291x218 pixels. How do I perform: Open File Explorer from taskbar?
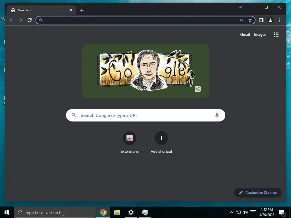[x=117, y=212]
